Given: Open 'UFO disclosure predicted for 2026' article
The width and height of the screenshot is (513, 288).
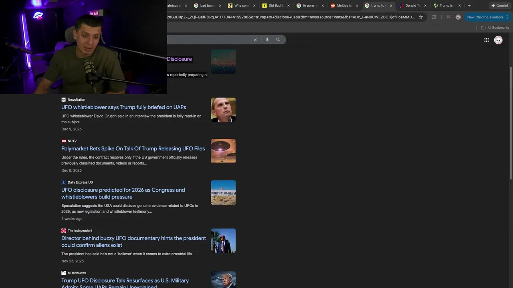Looking at the screenshot, I should 123,193.
